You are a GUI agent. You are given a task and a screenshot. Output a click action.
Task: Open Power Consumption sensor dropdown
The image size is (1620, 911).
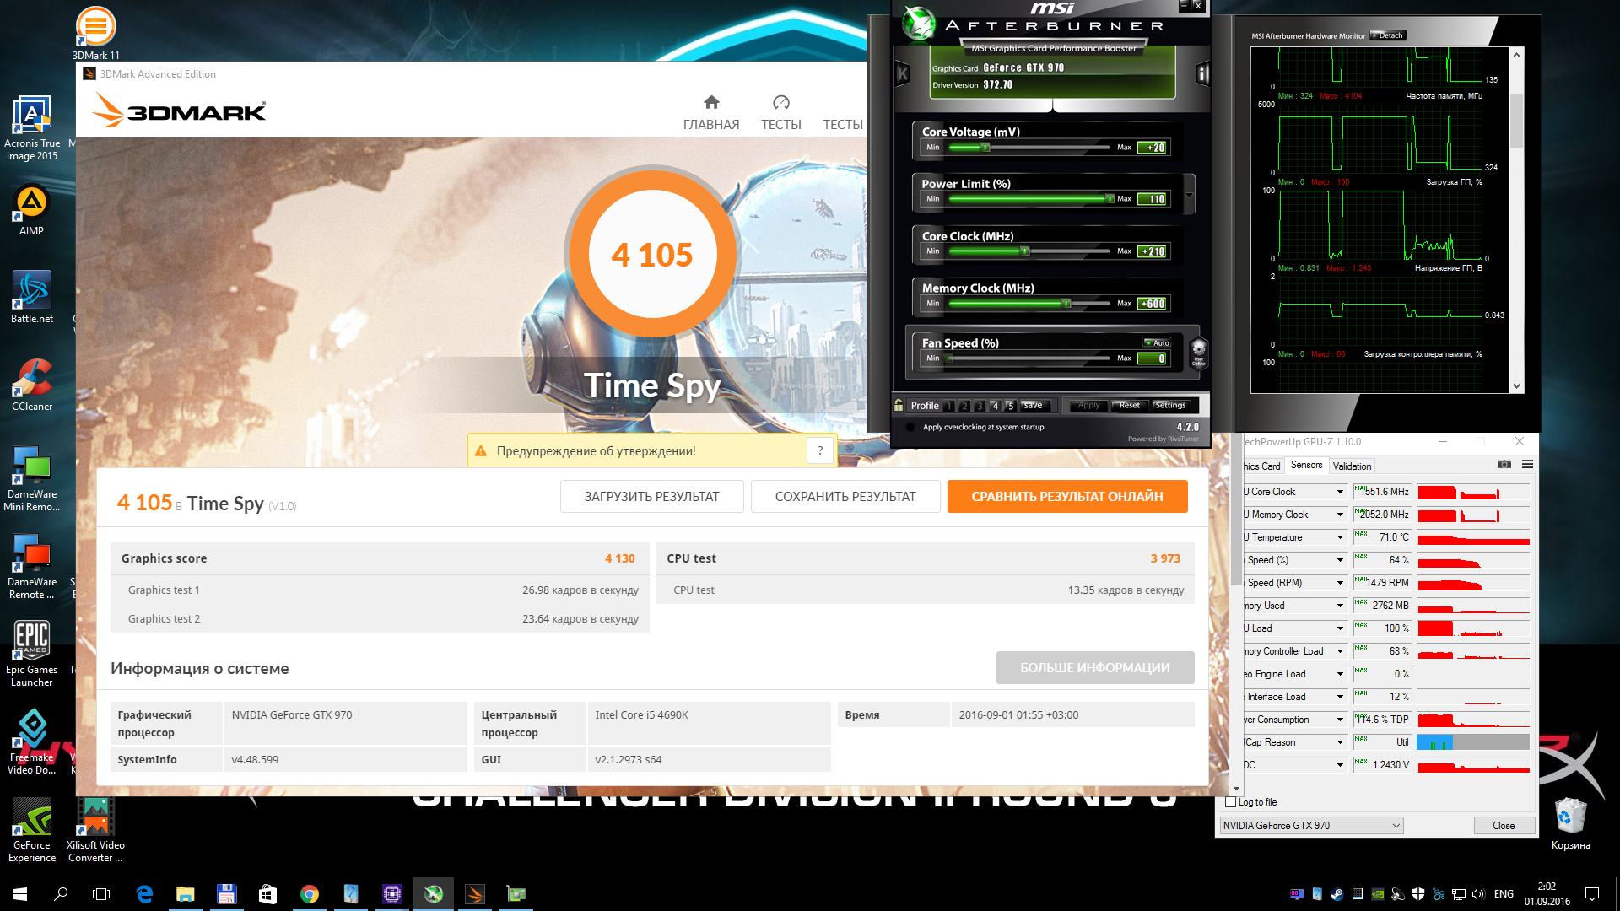click(1339, 720)
